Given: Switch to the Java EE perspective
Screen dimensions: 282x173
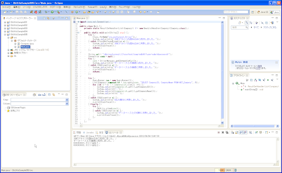Looking at the screenshot, I should click(x=263, y=12).
